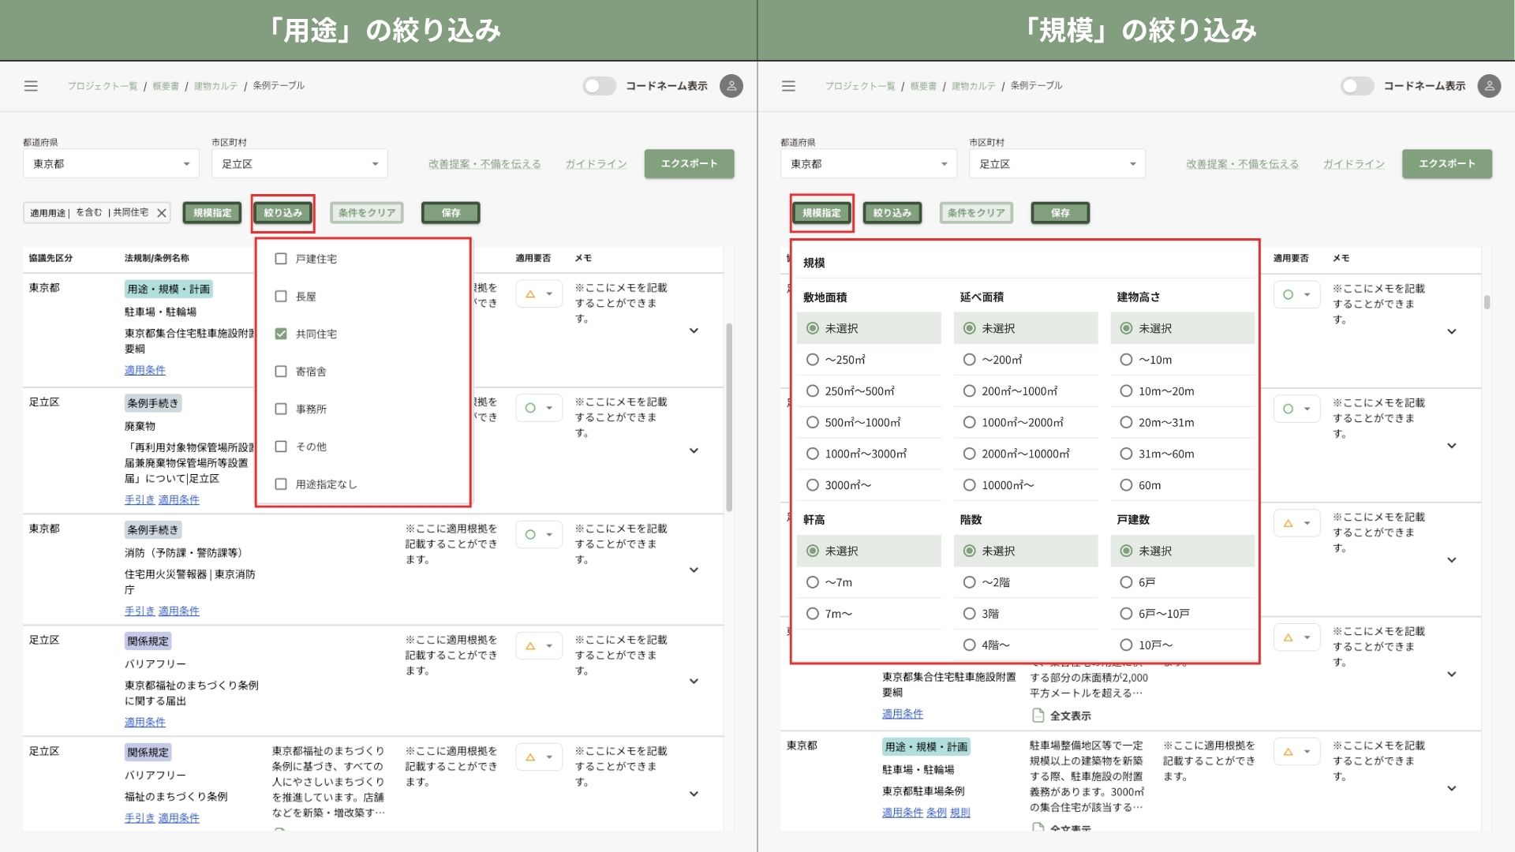Check the 戸建住宅 checkbox
Image resolution: width=1515 pixels, height=852 pixels.
click(x=281, y=259)
